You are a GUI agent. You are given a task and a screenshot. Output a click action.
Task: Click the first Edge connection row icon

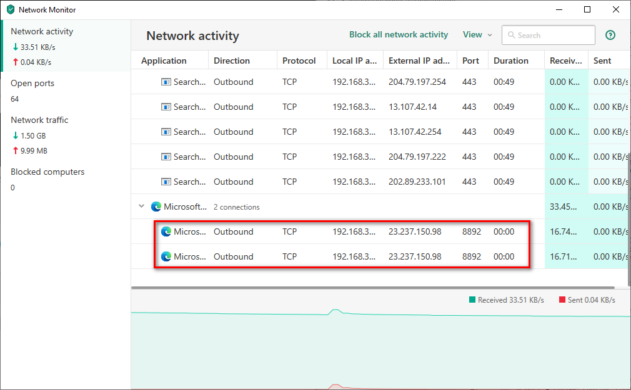click(166, 232)
